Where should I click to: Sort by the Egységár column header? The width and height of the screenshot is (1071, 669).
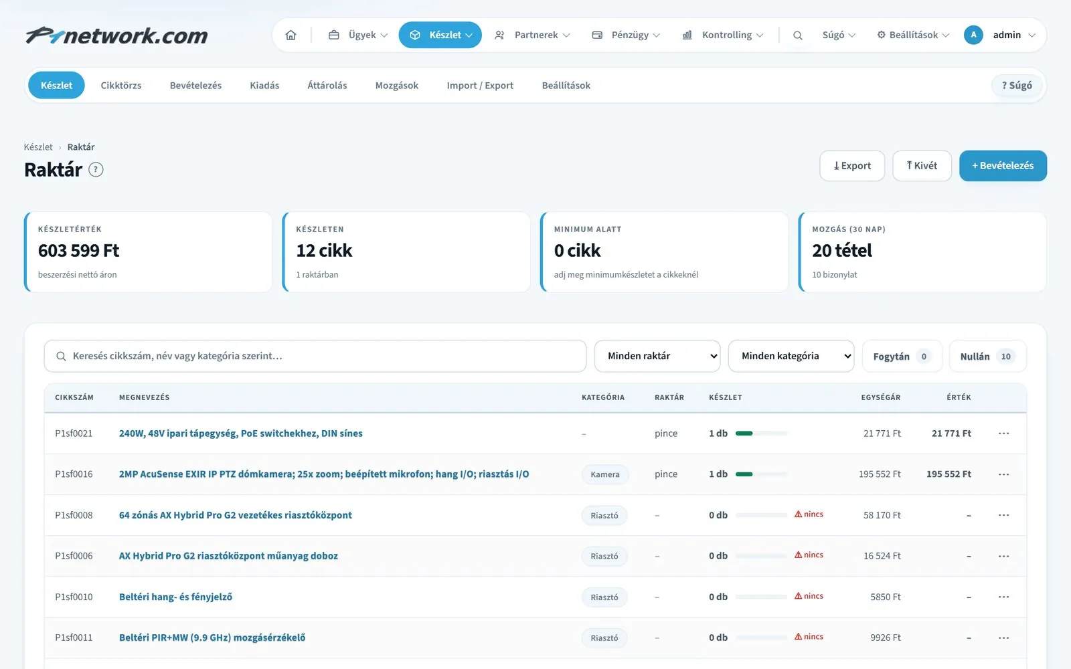[881, 397]
